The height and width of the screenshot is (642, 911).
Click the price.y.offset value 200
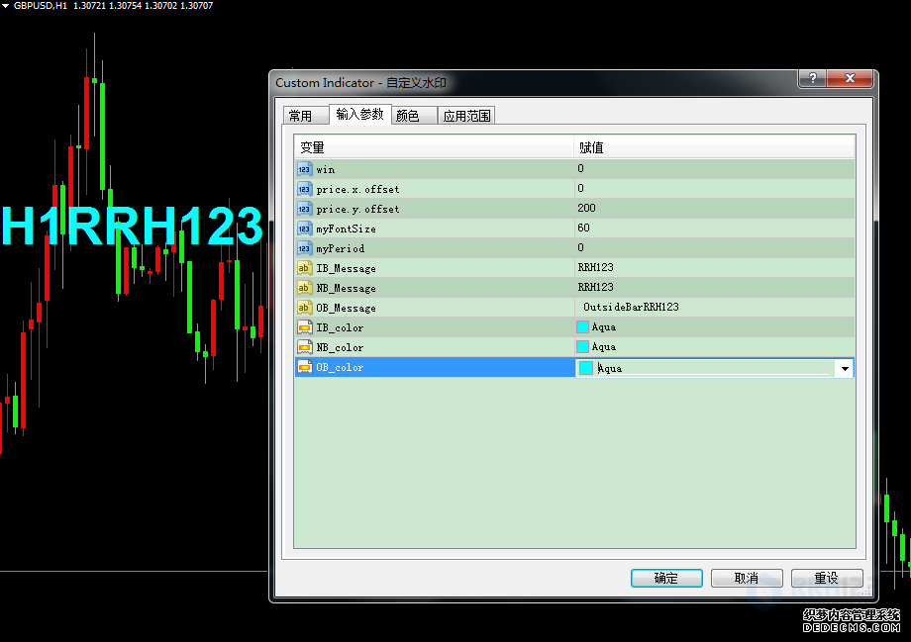click(x=586, y=208)
